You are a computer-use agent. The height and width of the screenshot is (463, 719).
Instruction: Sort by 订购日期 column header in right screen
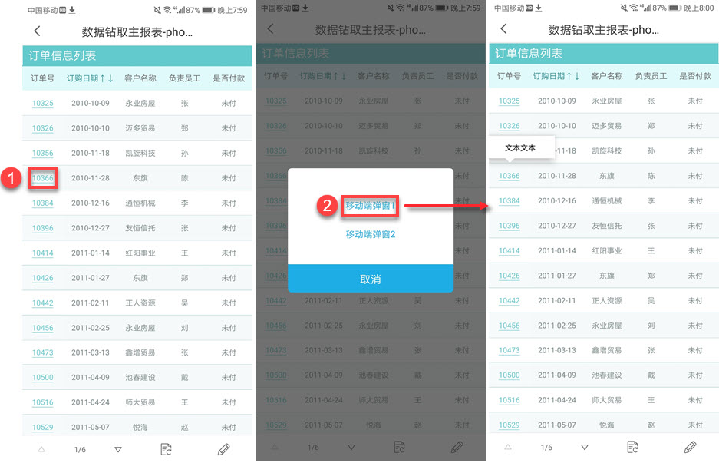point(556,76)
